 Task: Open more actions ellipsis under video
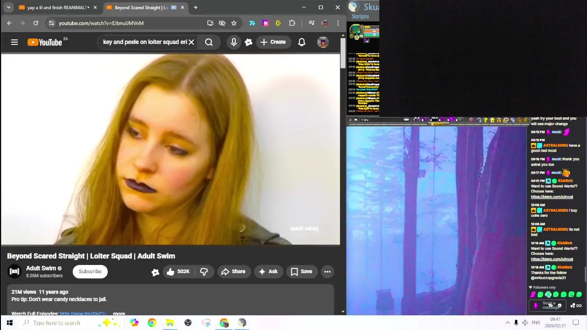[327, 272]
